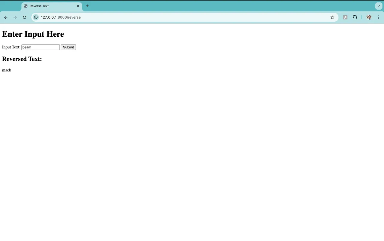Open site information icon in address bar
Image resolution: width=384 pixels, height=241 pixels.
tap(36, 17)
